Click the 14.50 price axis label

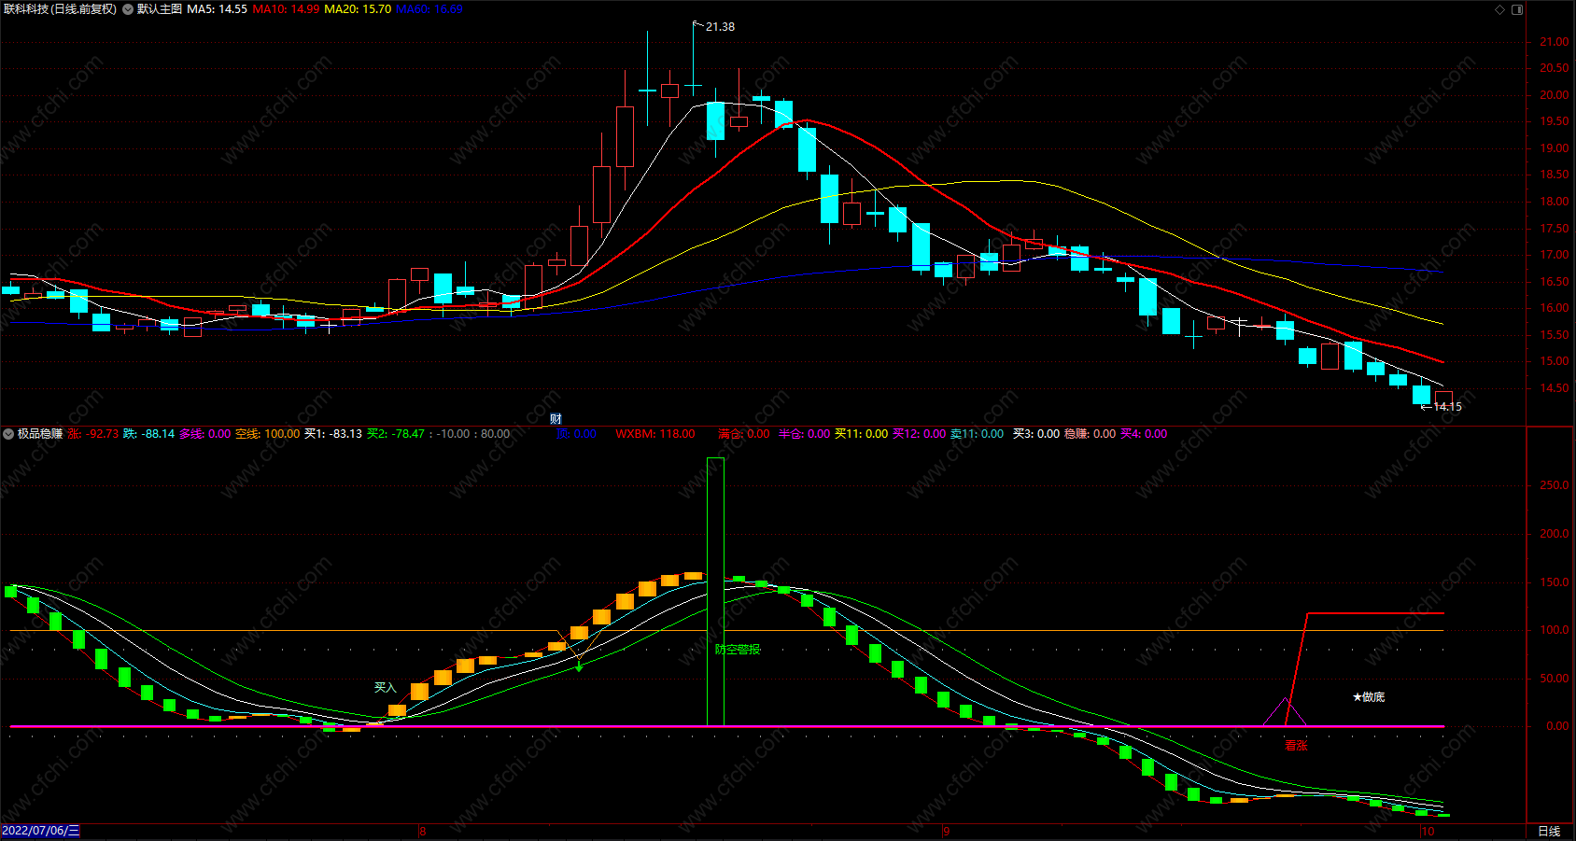(1555, 388)
